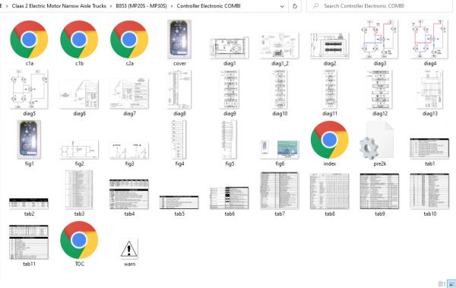
Task: Select the diag3 circuit thumbnail
Action: 379,40
